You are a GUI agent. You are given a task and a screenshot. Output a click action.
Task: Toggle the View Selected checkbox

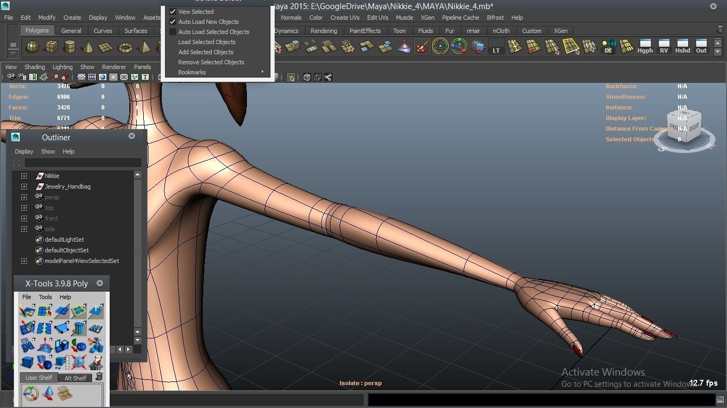[172, 11]
